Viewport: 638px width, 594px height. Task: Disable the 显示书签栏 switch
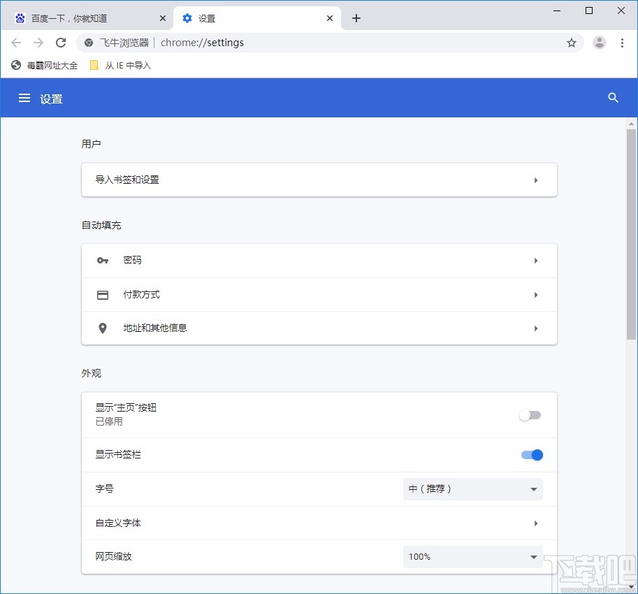tap(531, 455)
